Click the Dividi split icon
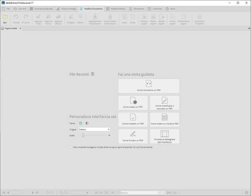The width and height of the screenshot is (251, 196). point(133,17)
